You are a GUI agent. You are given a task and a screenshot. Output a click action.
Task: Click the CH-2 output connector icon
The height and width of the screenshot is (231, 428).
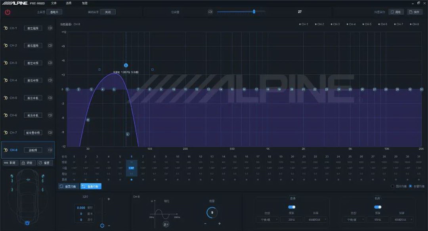pos(6,46)
